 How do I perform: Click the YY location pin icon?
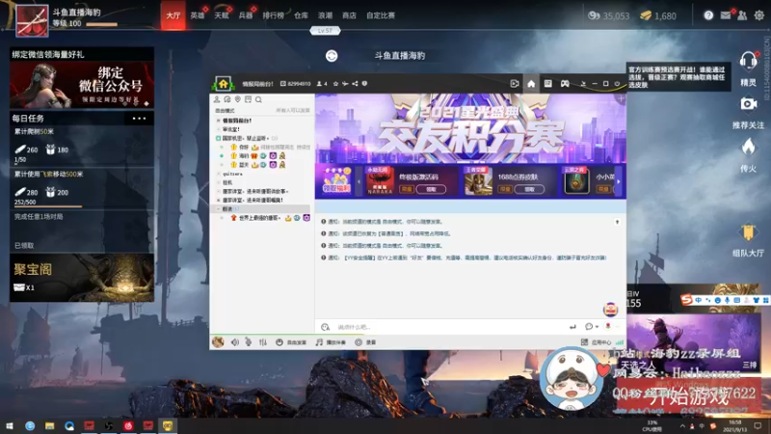[237, 99]
